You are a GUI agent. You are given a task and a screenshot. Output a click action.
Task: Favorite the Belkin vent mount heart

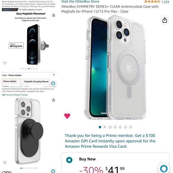[x=5, y=63]
